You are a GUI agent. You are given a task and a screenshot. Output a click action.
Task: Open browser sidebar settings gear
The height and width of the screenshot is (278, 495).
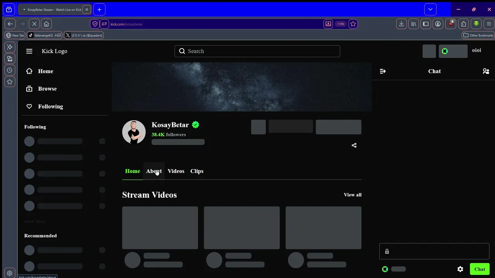[10, 273]
